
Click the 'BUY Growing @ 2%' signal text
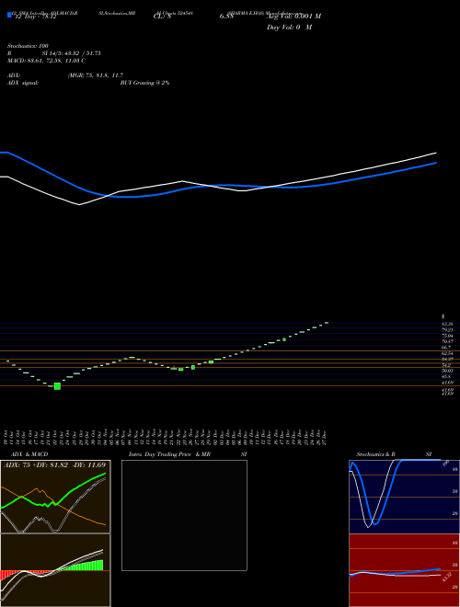pyautogui.click(x=144, y=83)
